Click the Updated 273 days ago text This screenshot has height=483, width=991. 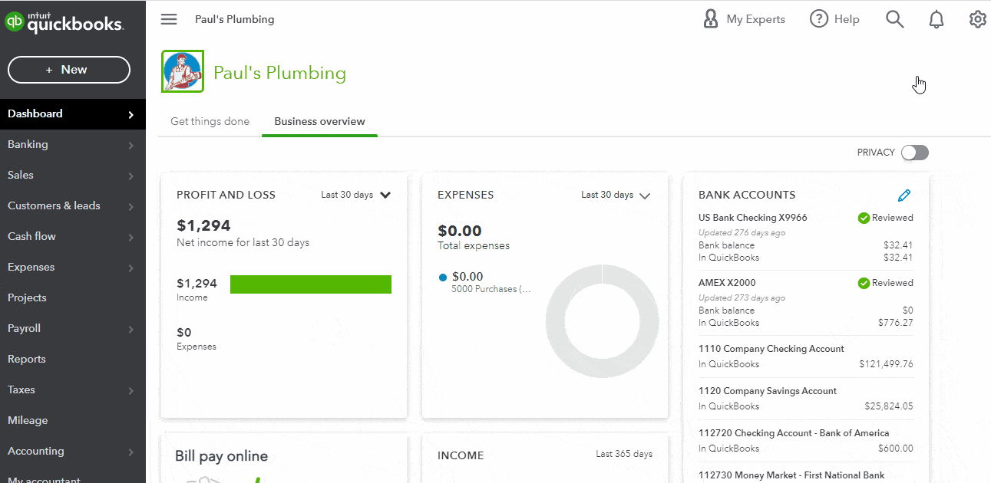(742, 298)
